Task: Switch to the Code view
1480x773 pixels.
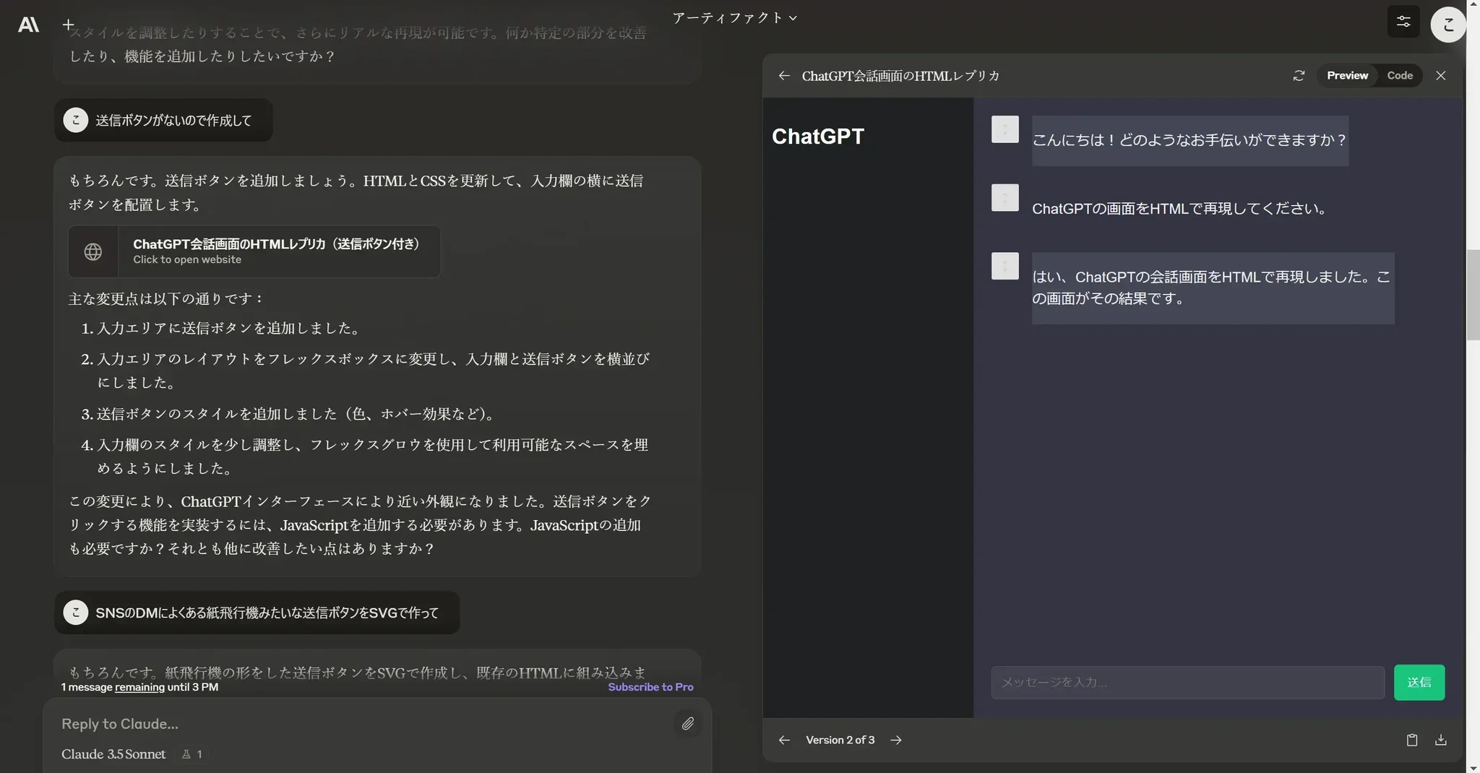Action: (x=1399, y=76)
